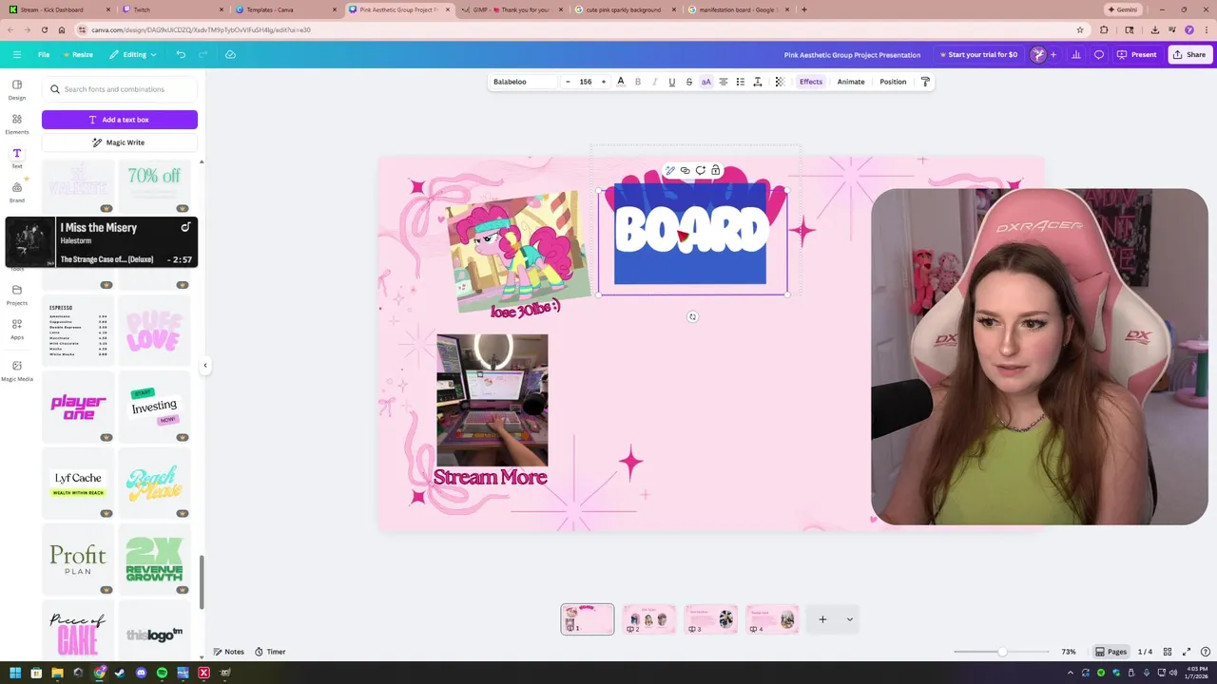1217x684 pixels.
Task: Open Magic Media in sidebar
Action: point(17,370)
